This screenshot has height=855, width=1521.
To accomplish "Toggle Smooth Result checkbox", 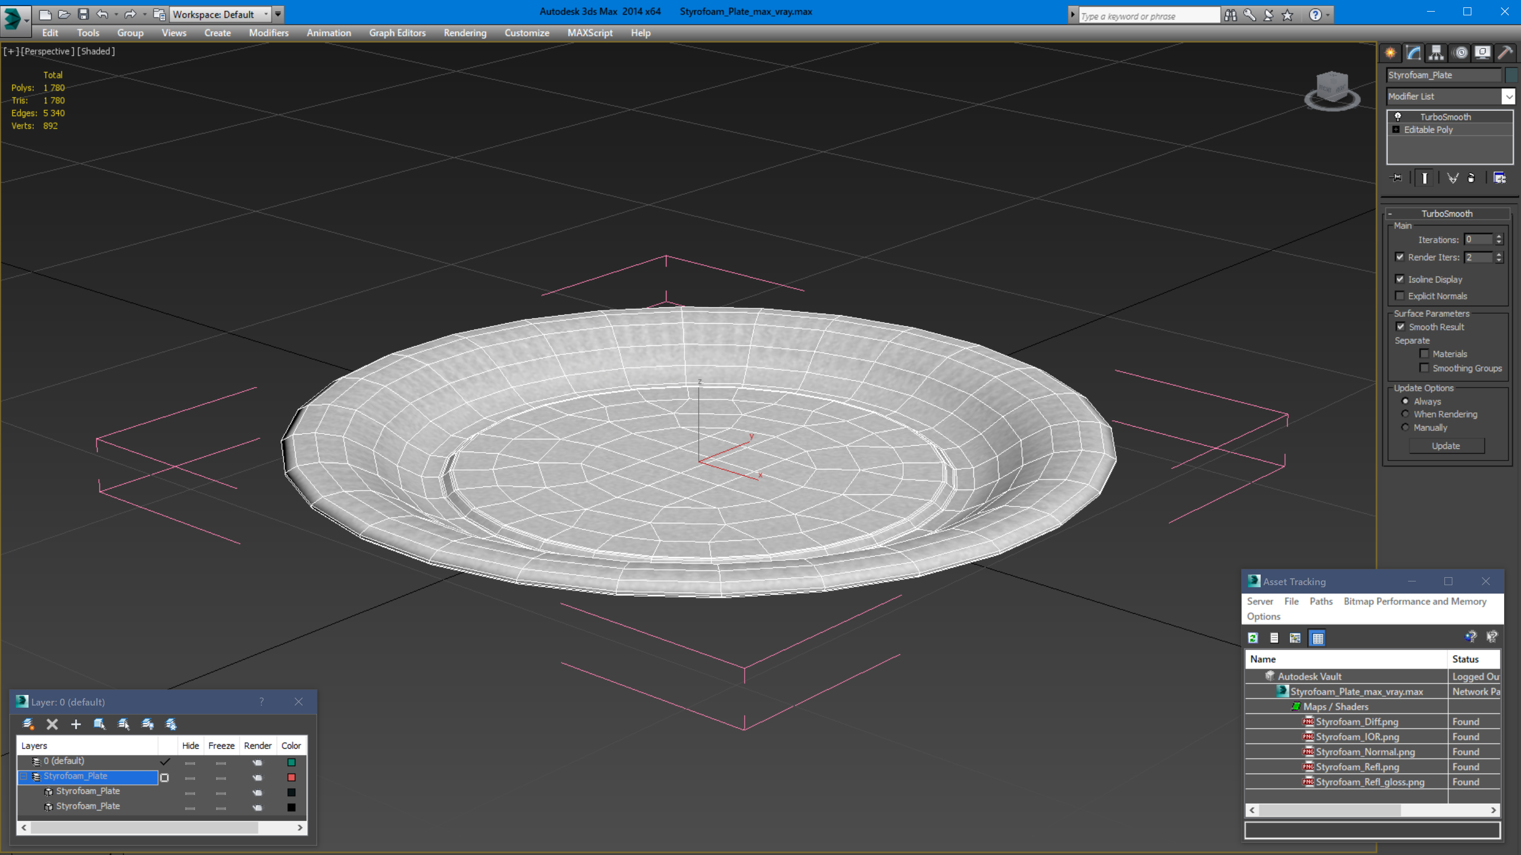I will (x=1400, y=326).
